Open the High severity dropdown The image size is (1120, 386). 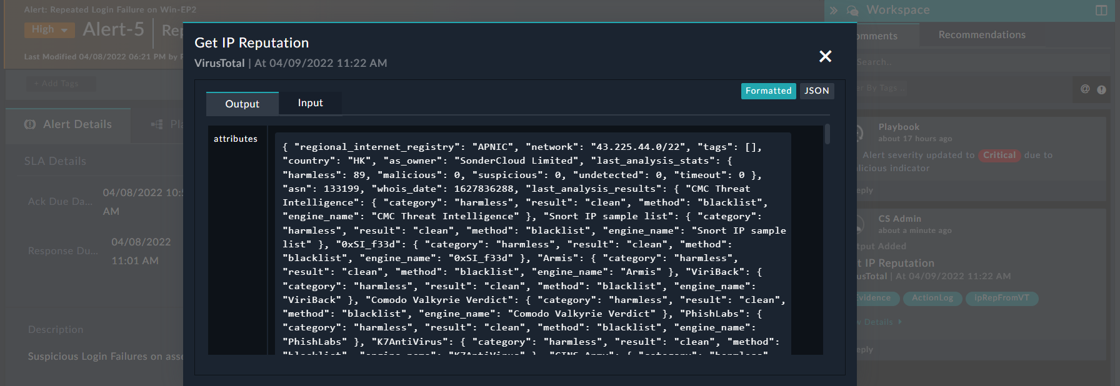pyautogui.click(x=49, y=29)
